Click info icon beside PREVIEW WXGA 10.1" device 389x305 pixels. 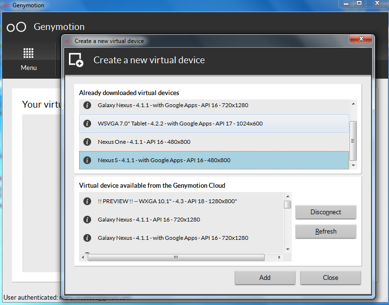coord(87,201)
